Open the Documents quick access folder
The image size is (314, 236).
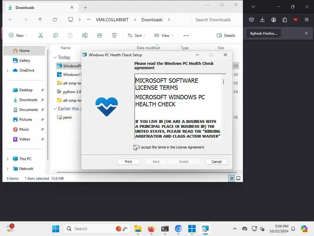(x=29, y=110)
